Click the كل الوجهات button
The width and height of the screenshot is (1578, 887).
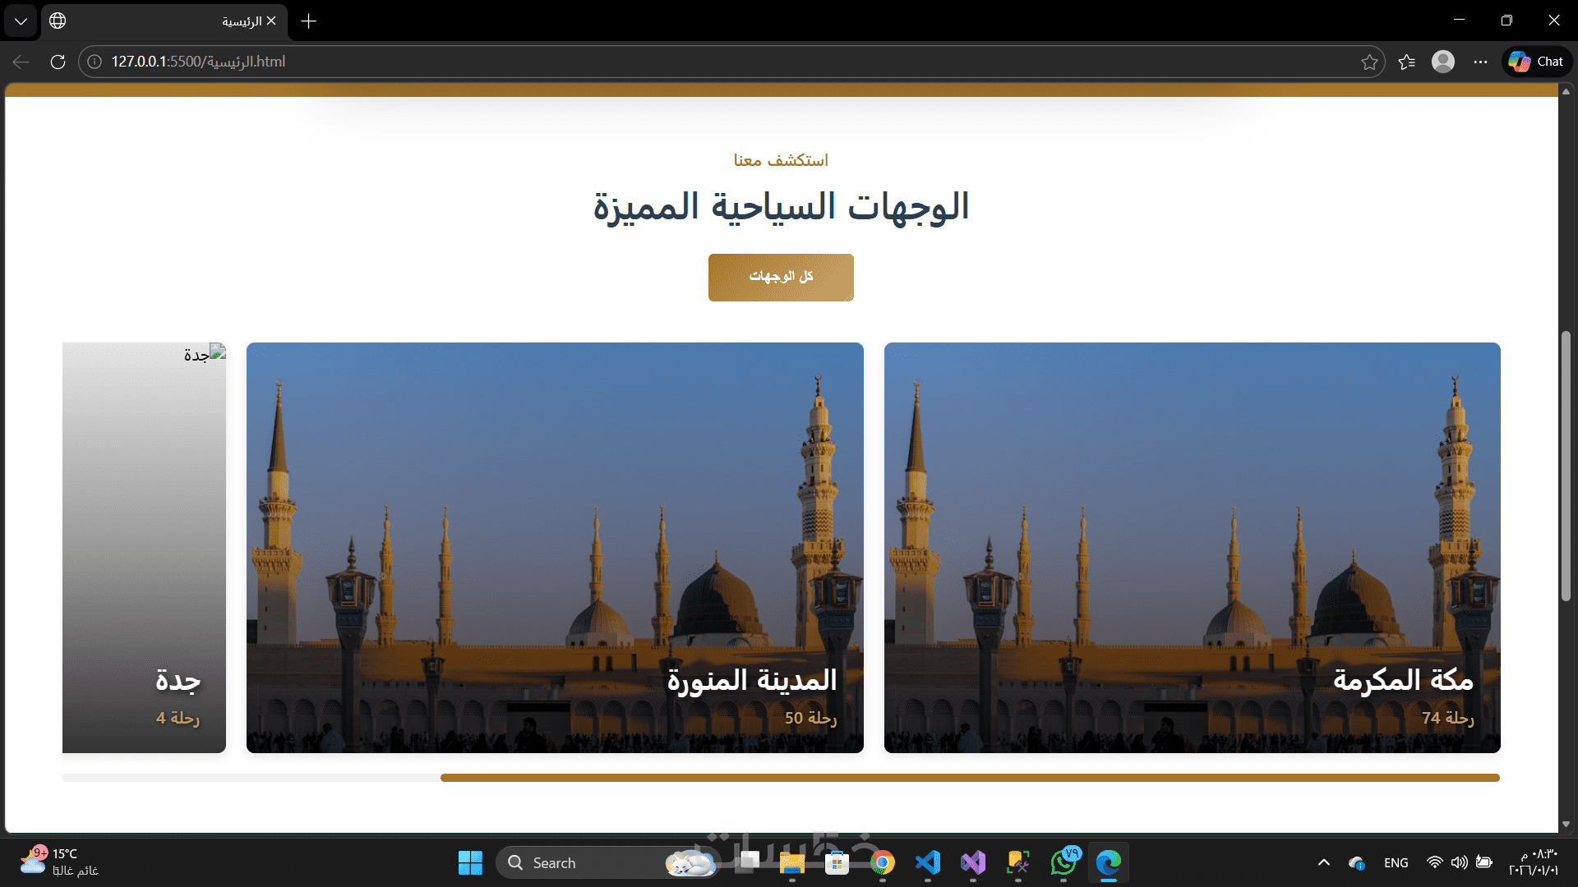pos(781,277)
